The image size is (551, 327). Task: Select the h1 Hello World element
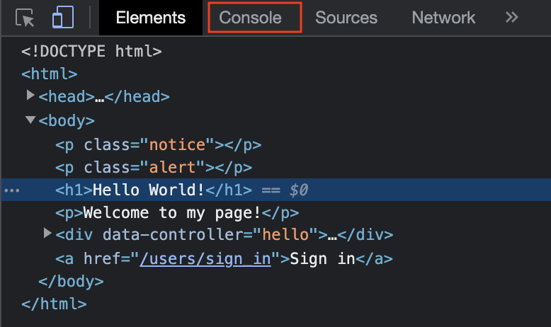pos(154,190)
